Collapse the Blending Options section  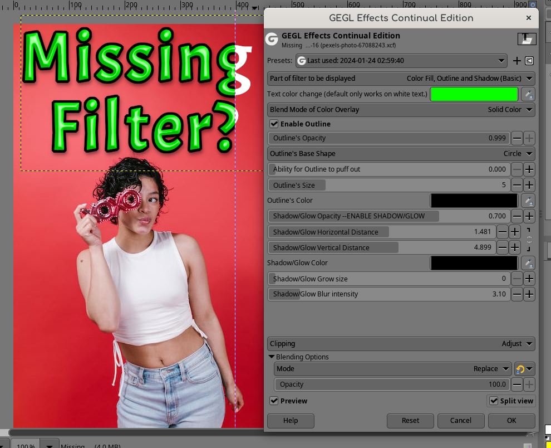click(271, 357)
